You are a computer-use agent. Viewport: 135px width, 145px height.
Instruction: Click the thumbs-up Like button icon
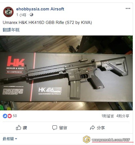pos(18,128)
